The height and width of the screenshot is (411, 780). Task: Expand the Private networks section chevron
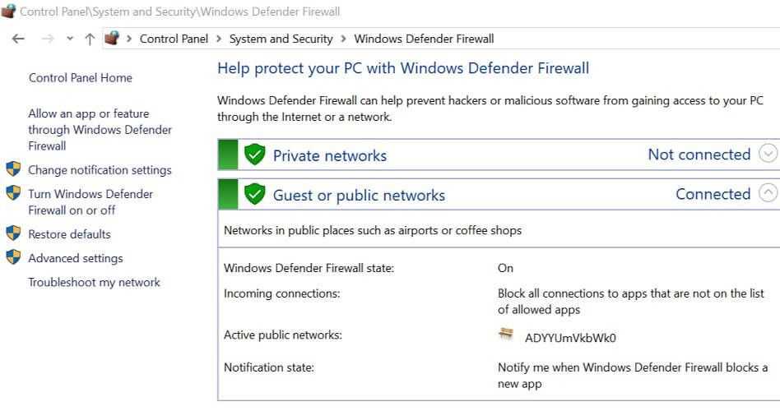767,154
